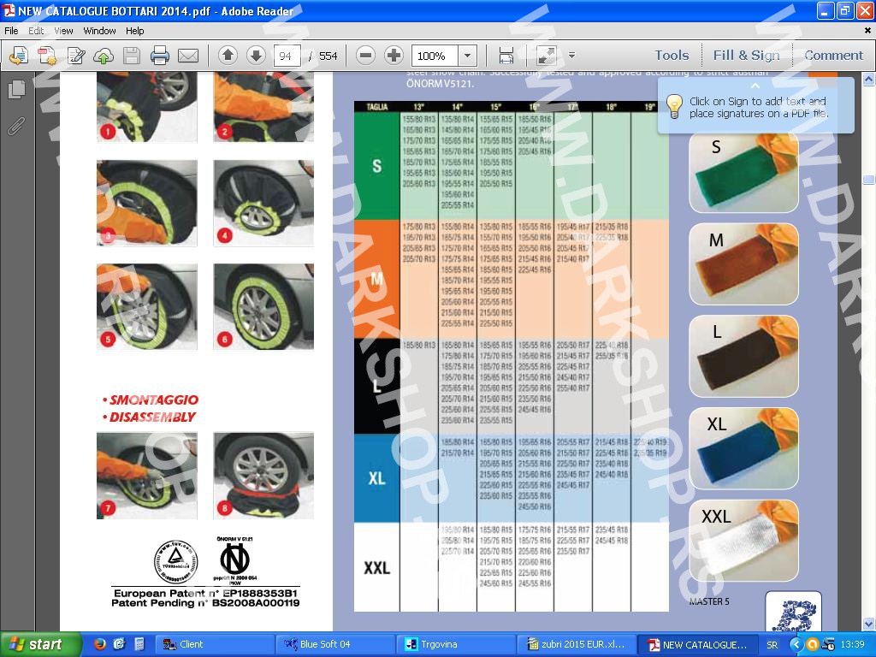Click the step 6 assembly photo
The height and width of the screenshot is (657, 876).
pos(263,307)
